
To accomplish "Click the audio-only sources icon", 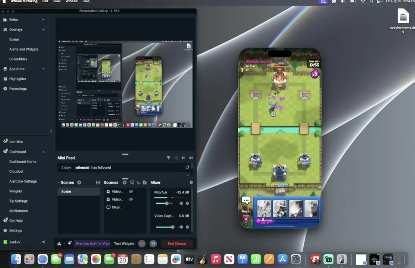I will [138, 182].
